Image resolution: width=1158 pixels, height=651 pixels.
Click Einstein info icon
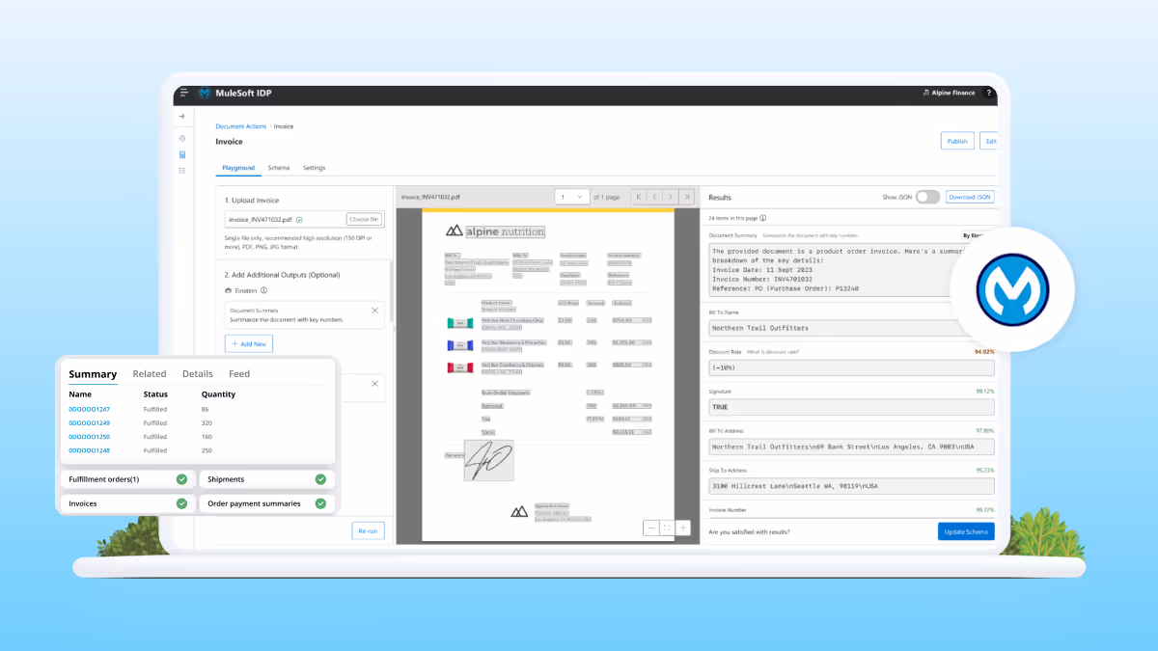click(x=263, y=289)
